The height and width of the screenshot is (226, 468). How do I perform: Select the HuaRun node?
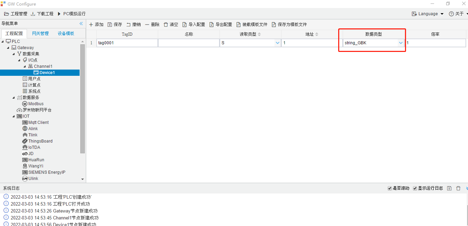pyautogui.click(x=33, y=160)
